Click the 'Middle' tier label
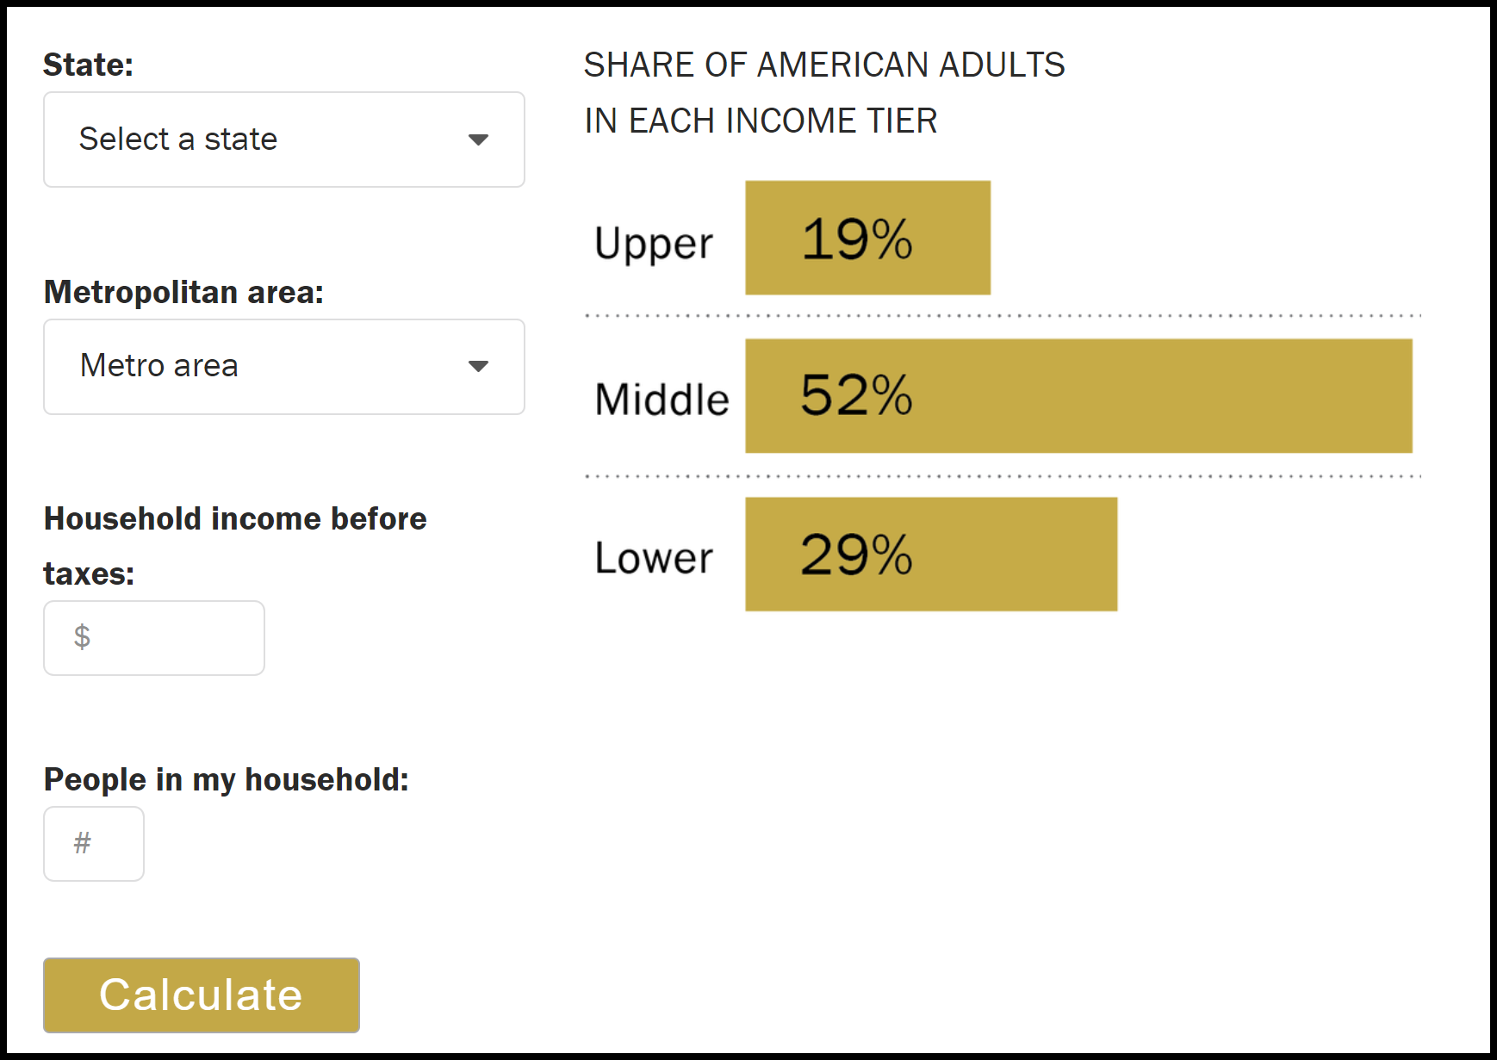Viewport: 1497px width, 1060px height. [x=660, y=398]
